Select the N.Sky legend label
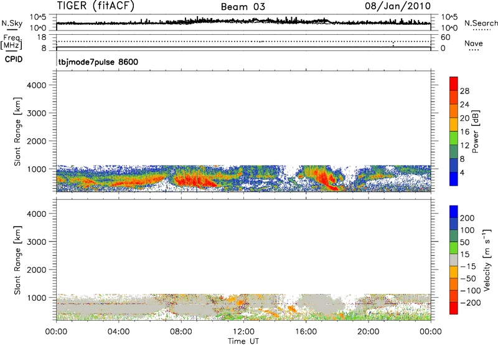This screenshot has width=498, height=345. [x=12, y=23]
